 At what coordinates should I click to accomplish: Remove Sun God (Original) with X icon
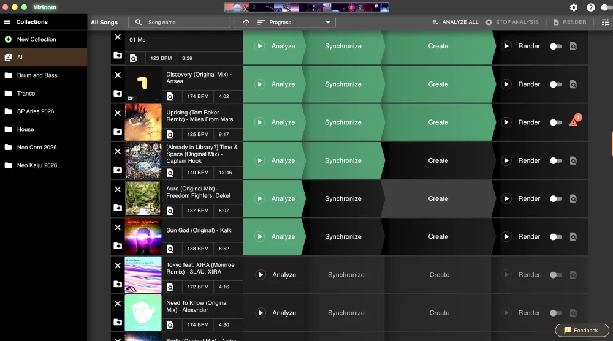(118, 227)
